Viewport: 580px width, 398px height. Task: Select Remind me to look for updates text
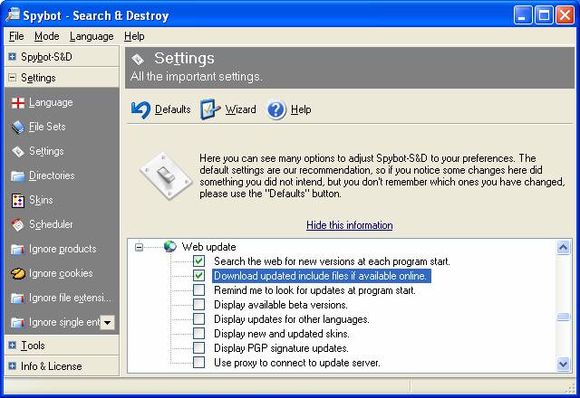click(x=314, y=290)
